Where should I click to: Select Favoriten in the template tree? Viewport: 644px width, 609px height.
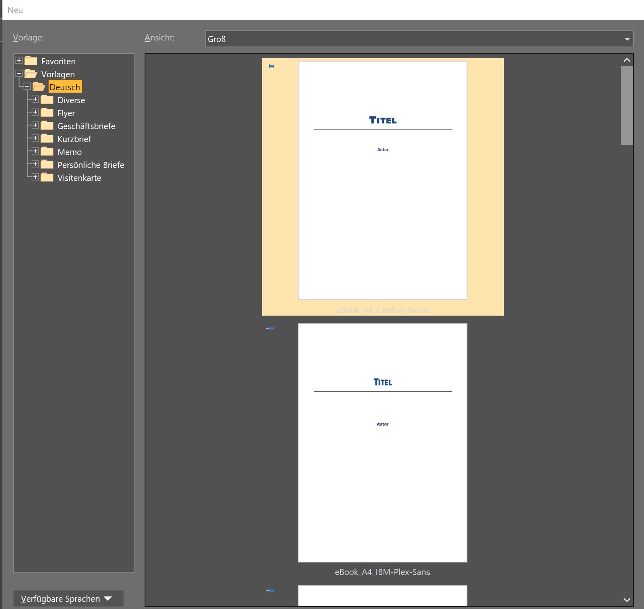[x=58, y=61]
